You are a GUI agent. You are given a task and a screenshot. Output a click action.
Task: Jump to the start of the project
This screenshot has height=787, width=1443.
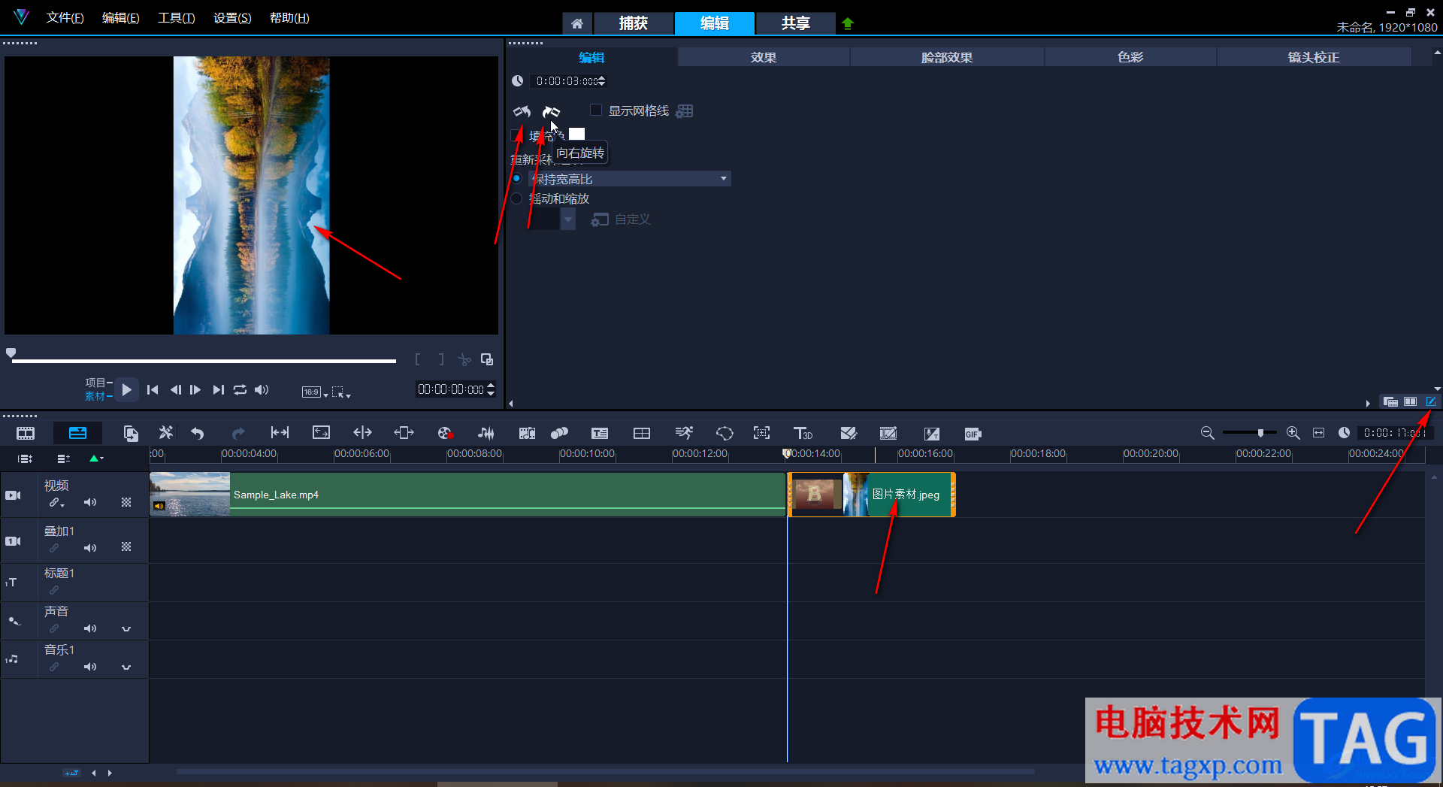click(x=153, y=389)
